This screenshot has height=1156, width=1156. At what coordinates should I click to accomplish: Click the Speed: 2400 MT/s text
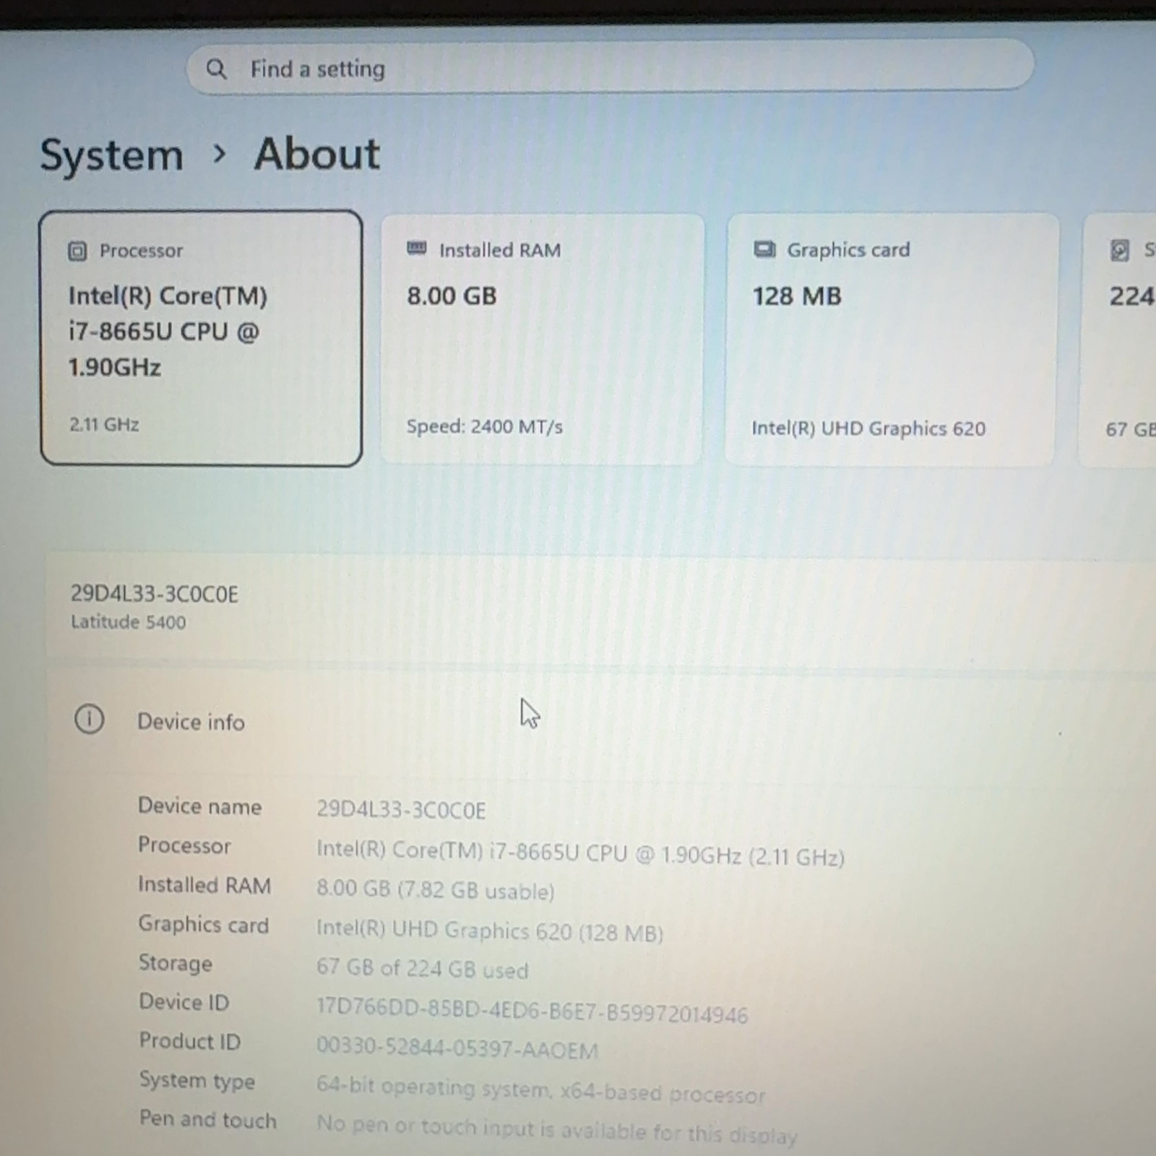tap(484, 426)
